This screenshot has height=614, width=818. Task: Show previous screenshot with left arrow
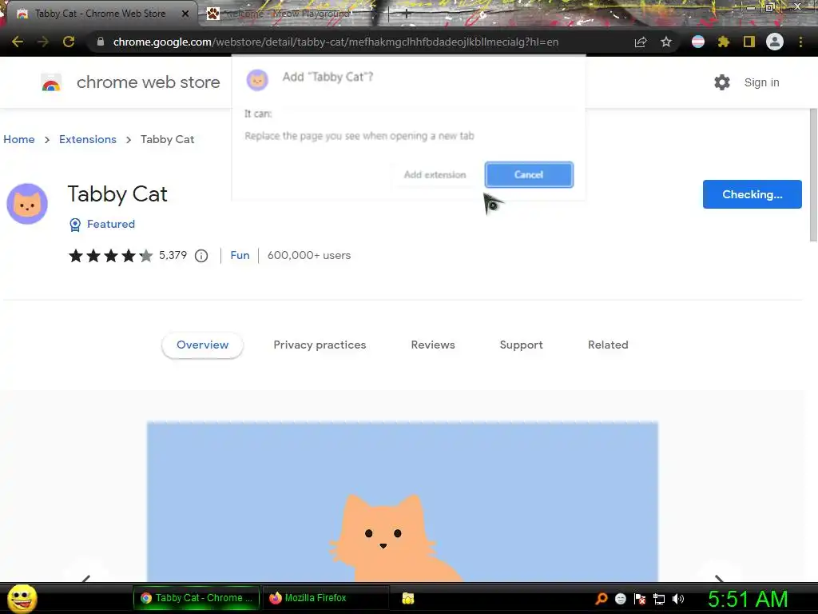point(86,578)
